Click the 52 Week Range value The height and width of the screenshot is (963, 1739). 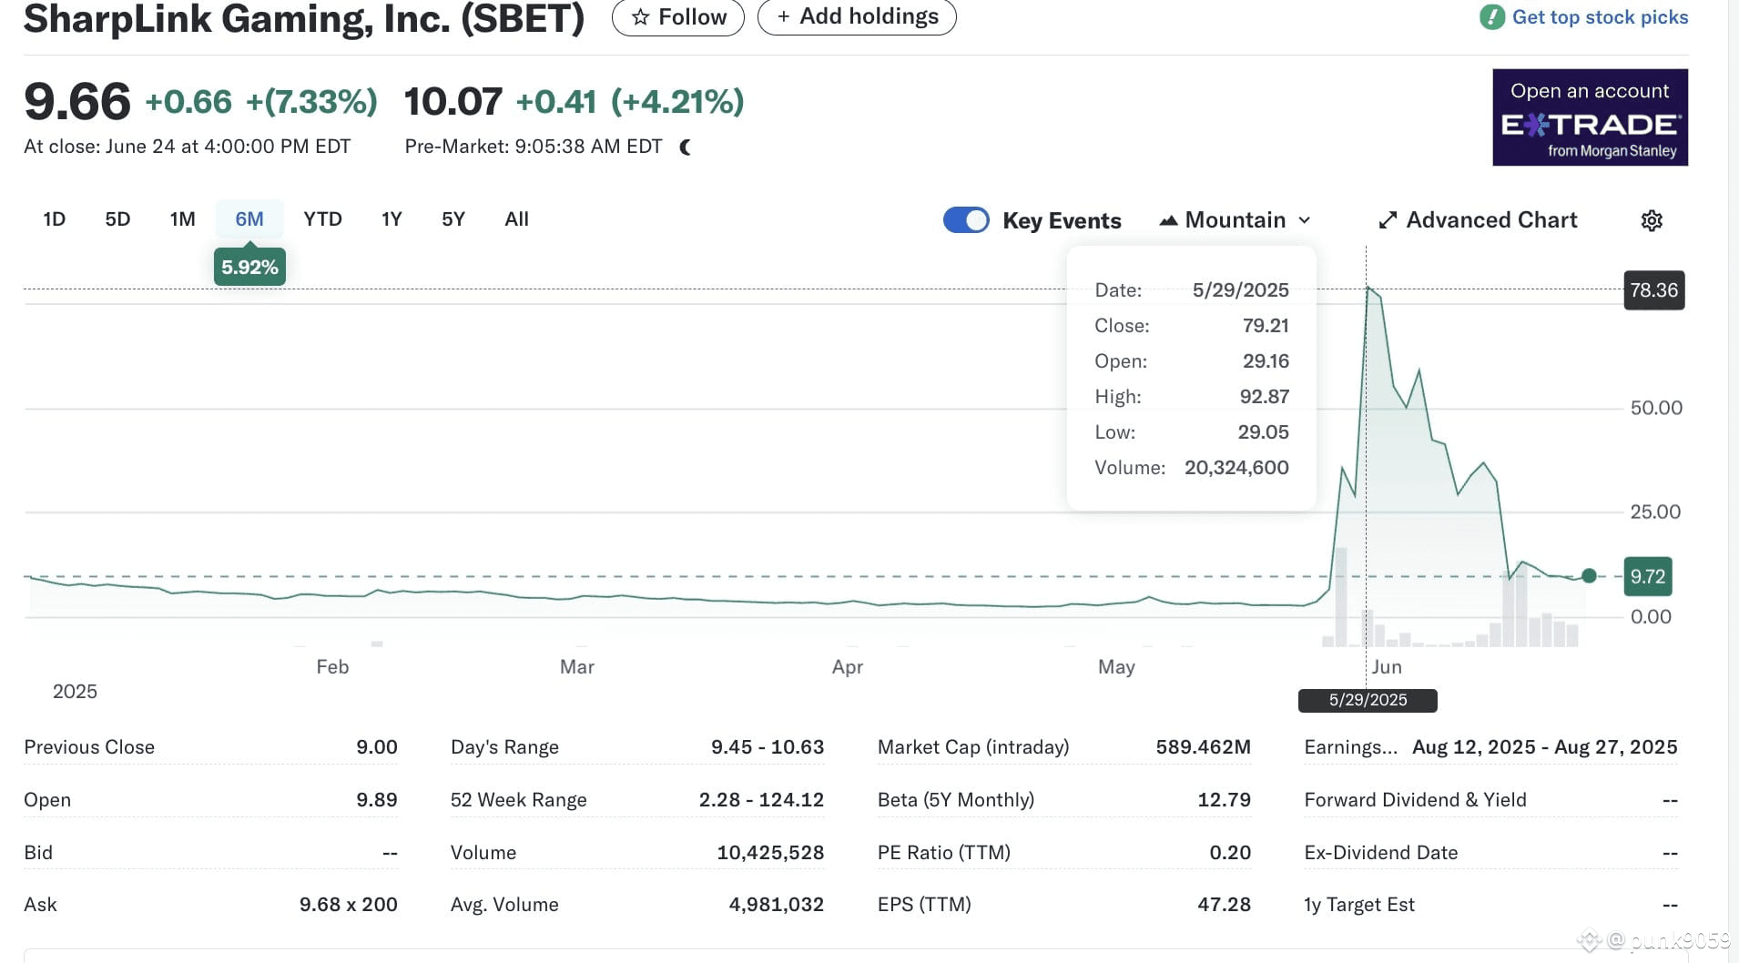tap(761, 800)
